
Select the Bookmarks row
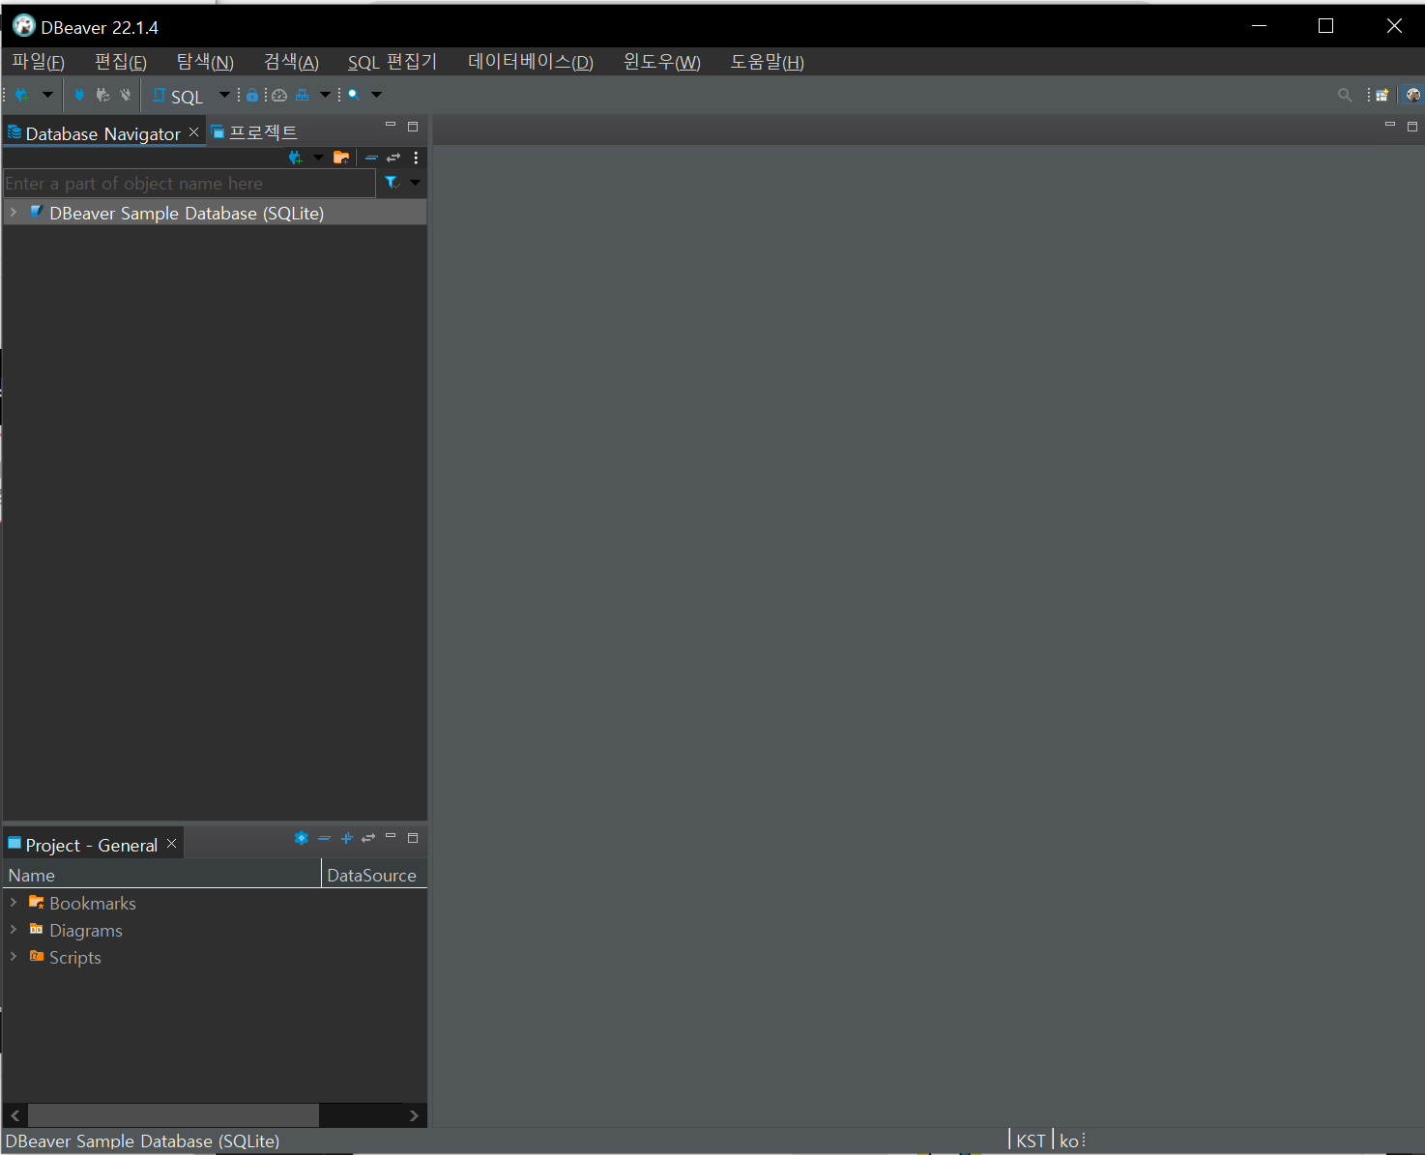point(215,903)
